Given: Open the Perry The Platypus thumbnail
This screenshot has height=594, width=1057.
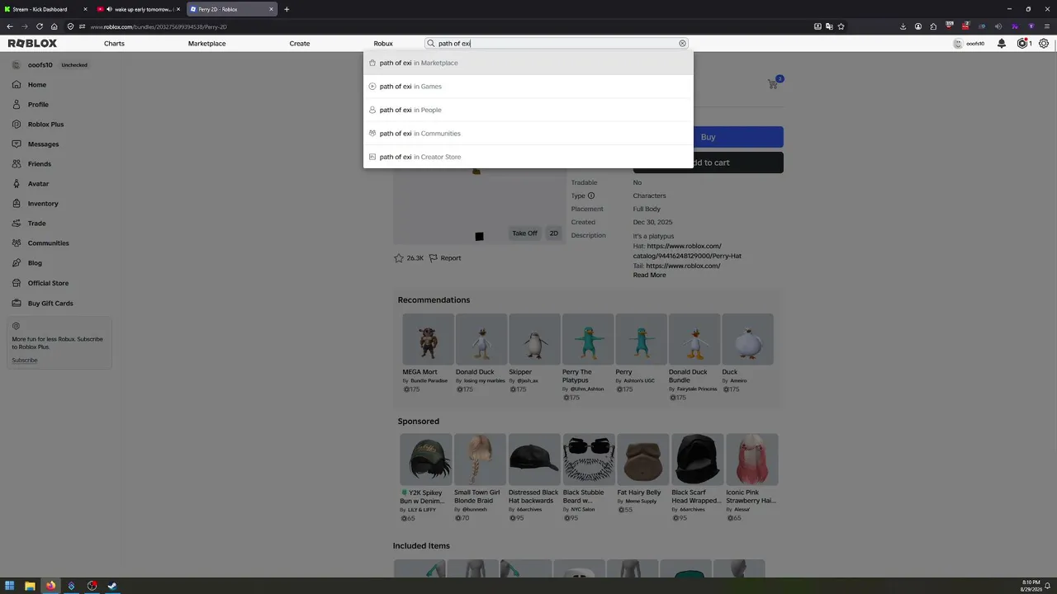Looking at the screenshot, I should (588, 339).
